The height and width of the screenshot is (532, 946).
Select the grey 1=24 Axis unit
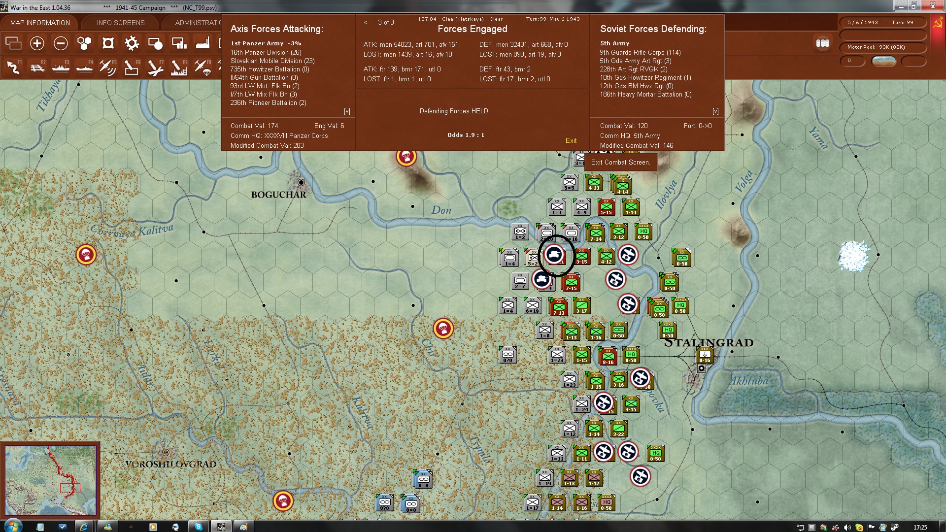click(x=581, y=404)
